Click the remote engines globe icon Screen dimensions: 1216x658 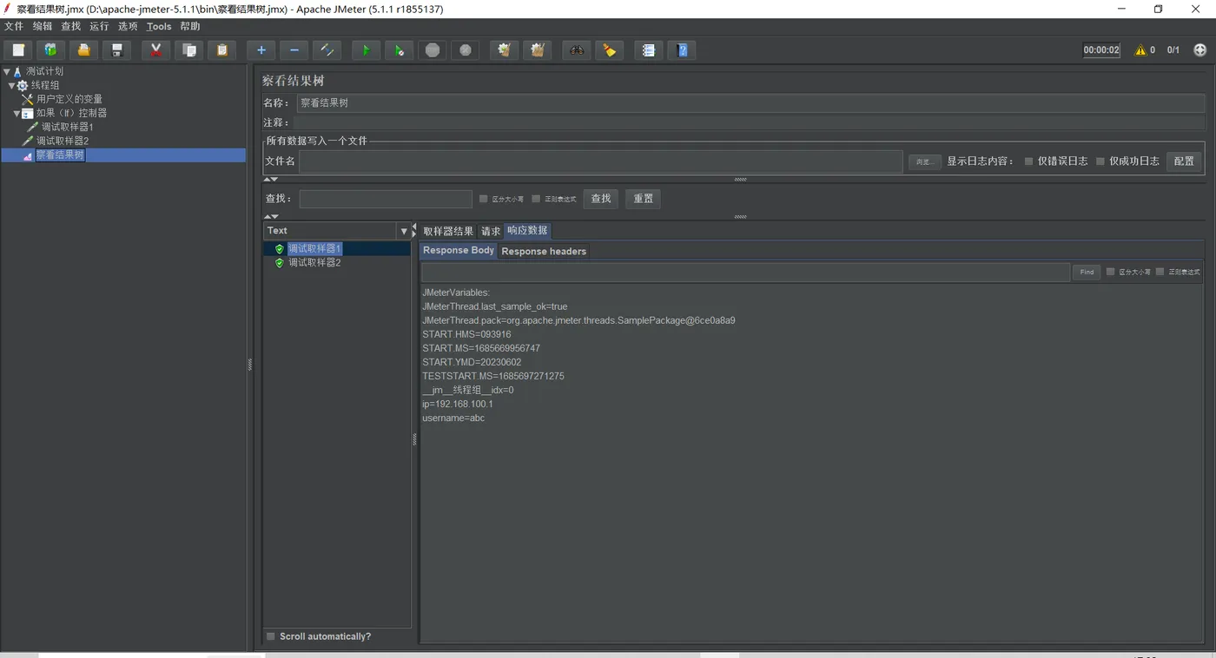[x=1200, y=50]
